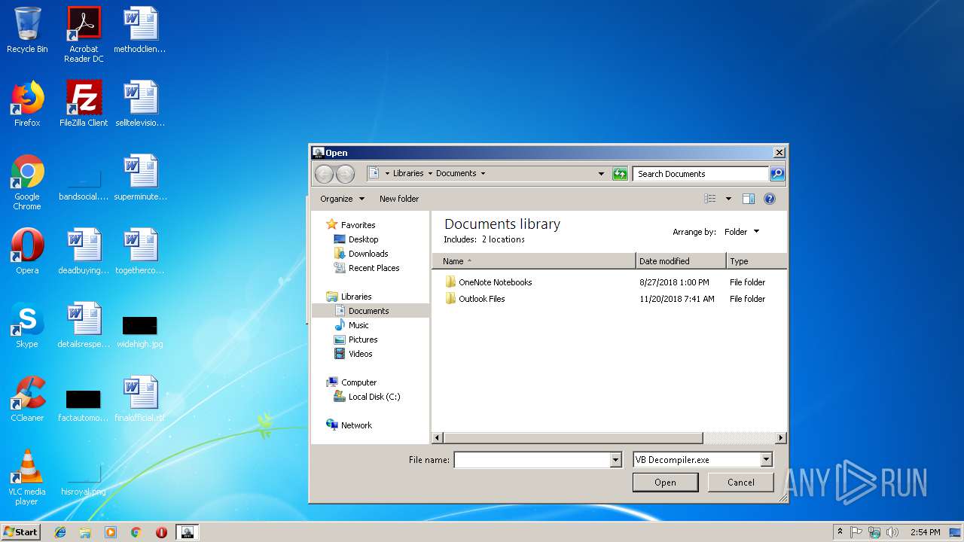Viewport: 964px width, 542px height.
Task: Open Internet Explorer from taskbar
Action: [60, 532]
